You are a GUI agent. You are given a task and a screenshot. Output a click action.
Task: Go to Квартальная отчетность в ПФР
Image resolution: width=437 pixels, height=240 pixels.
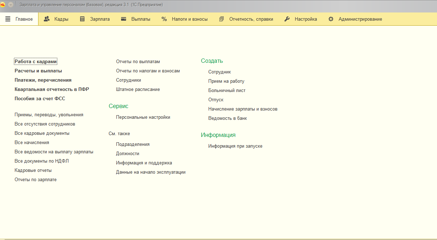(52, 90)
